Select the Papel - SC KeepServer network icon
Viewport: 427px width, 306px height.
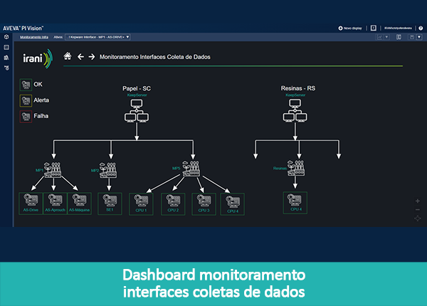[137, 110]
